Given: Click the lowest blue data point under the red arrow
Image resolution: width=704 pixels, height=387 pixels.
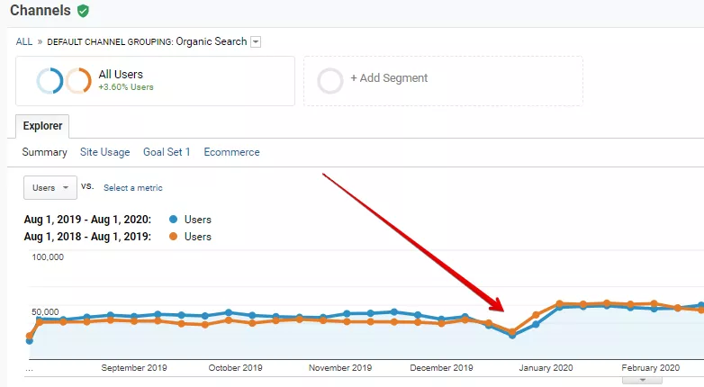Looking at the screenshot, I should click(x=512, y=335).
